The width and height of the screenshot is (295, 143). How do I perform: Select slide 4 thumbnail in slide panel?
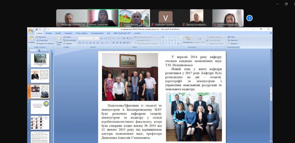[40, 107]
